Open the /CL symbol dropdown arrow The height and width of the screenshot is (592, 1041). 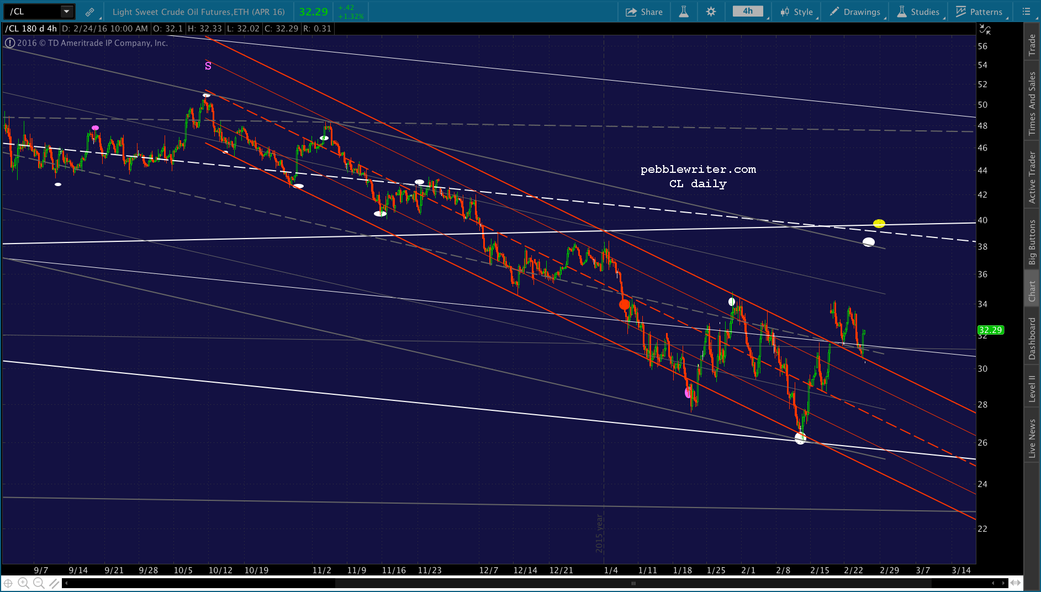coord(66,11)
